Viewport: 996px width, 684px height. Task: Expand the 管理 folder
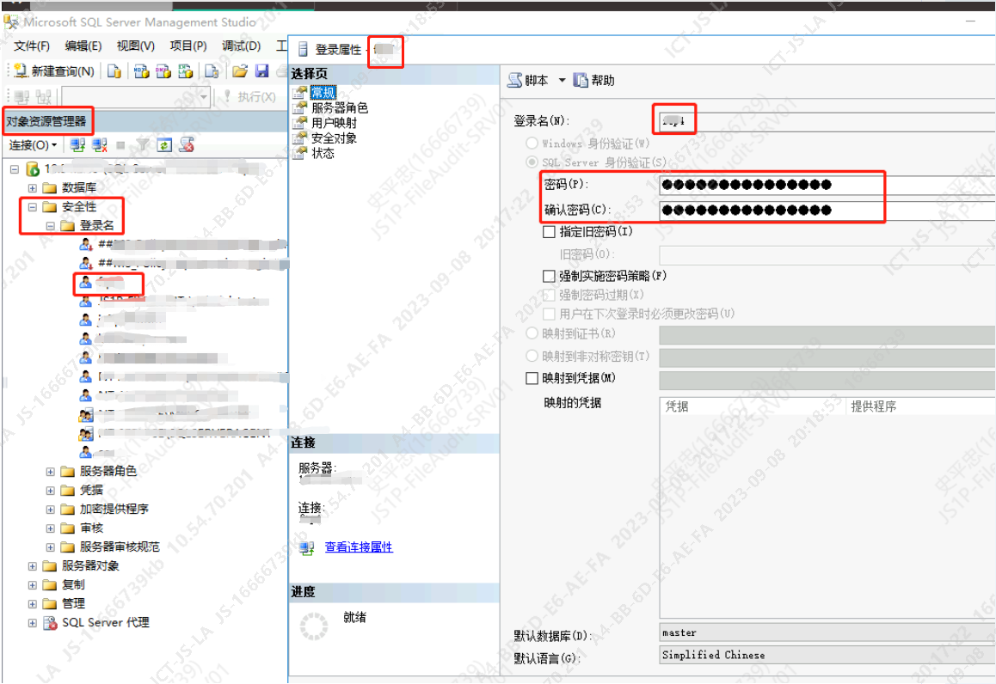click(33, 604)
